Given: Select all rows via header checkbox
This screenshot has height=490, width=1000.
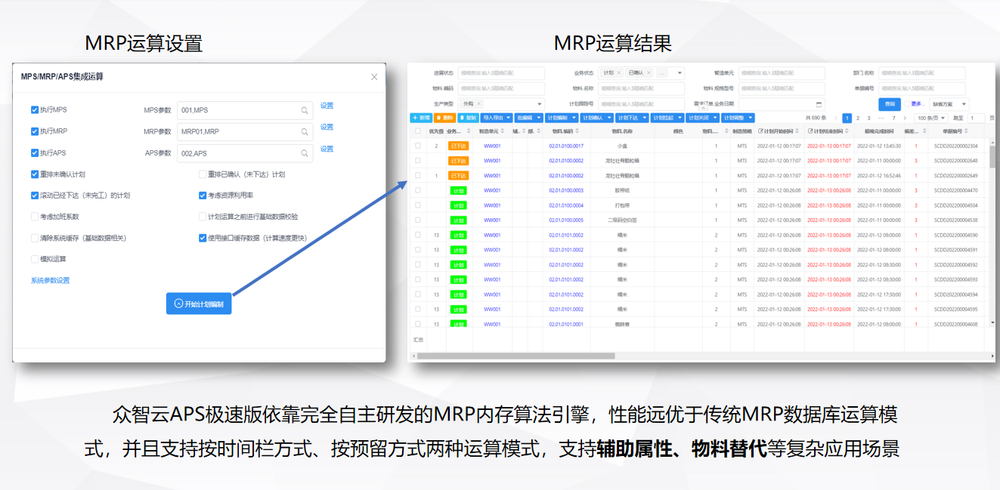Looking at the screenshot, I should 418,131.
